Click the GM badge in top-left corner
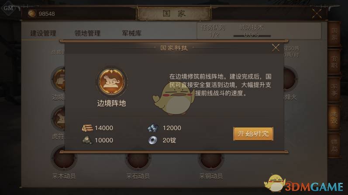The width and height of the screenshot is (348, 195). click(x=8, y=8)
